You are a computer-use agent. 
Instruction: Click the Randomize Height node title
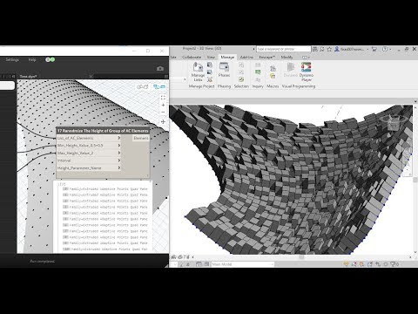[103, 131]
